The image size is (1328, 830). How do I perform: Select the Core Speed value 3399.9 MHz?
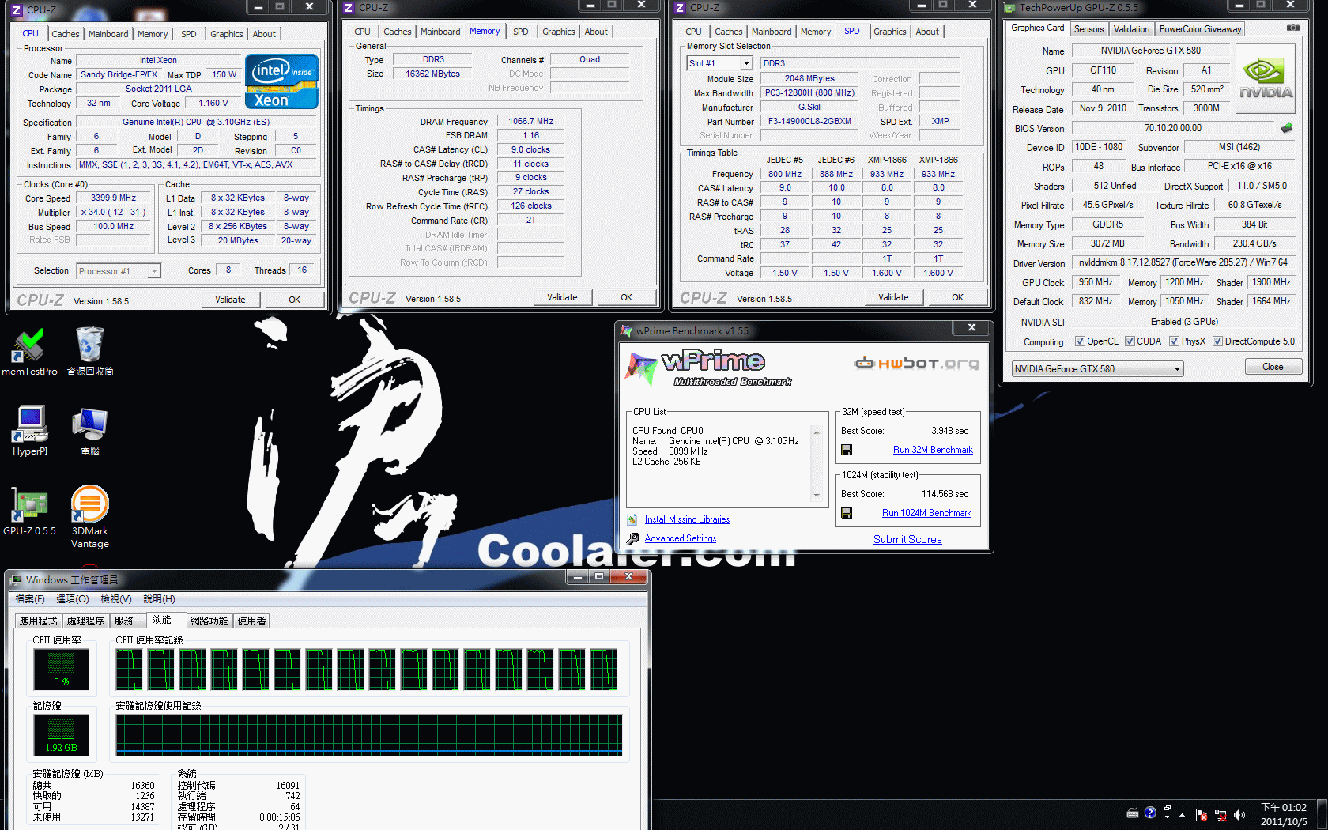pyautogui.click(x=113, y=198)
